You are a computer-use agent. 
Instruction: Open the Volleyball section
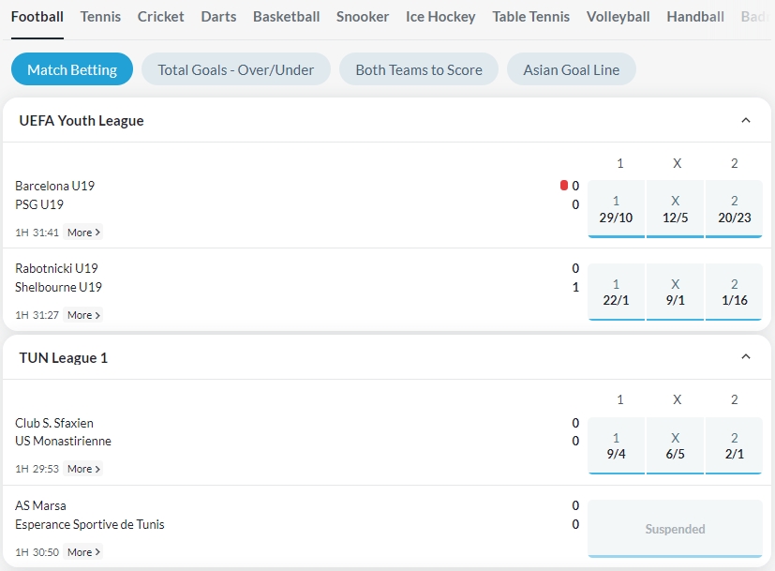(x=618, y=16)
